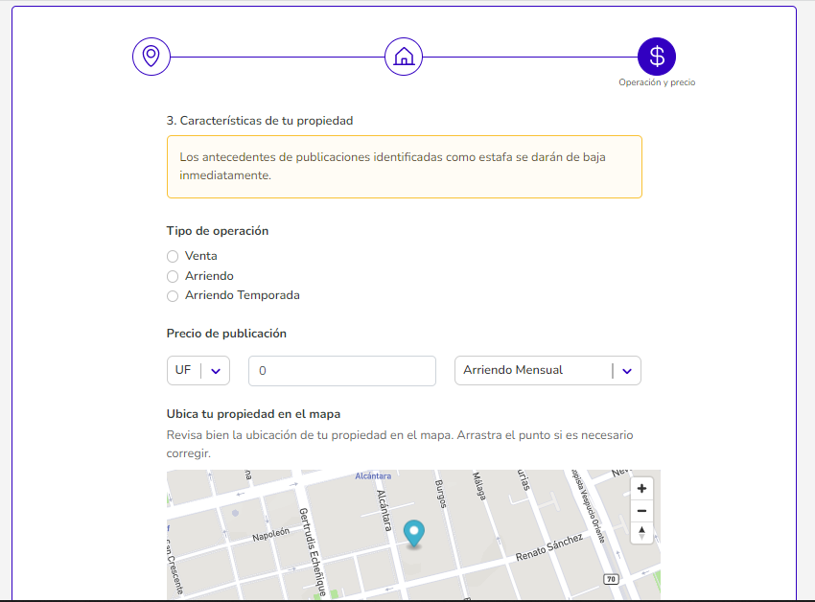Zoom out on the map
815x602 pixels.
point(641,511)
